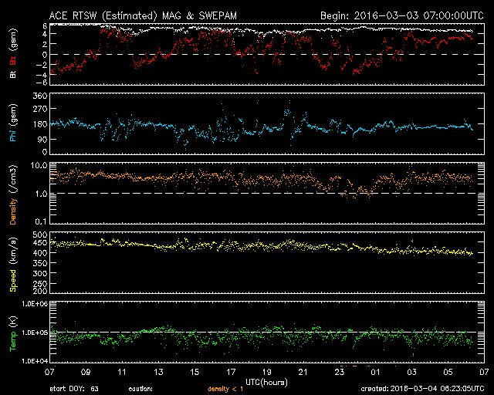
Task: Click the '15' hour label on the time axis
Action: tap(195, 372)
